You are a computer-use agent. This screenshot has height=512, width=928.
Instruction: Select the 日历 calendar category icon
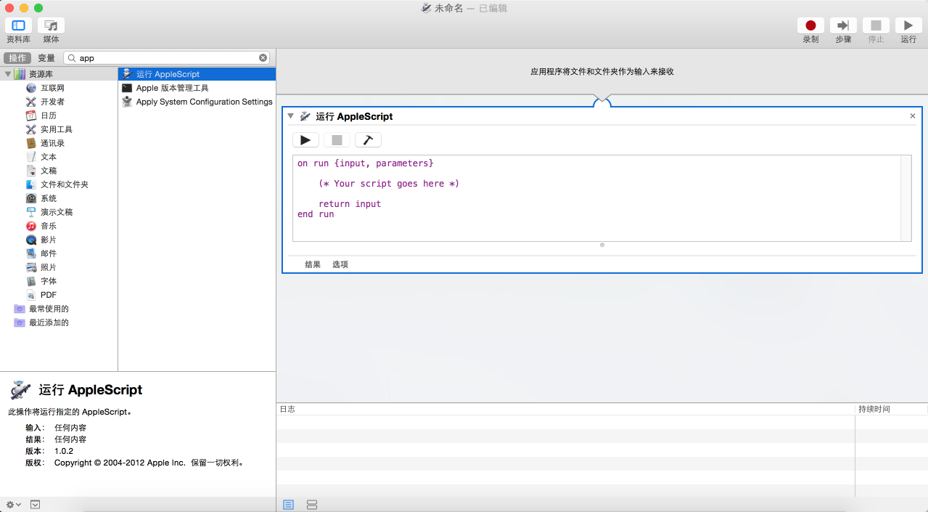pos(31,115)
